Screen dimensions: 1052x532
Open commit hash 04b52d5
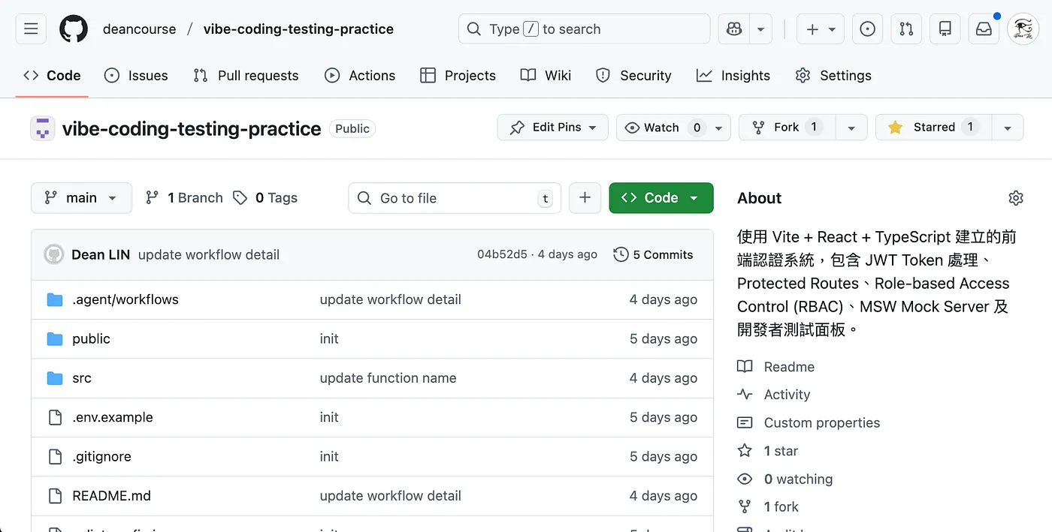pos(502,254)
